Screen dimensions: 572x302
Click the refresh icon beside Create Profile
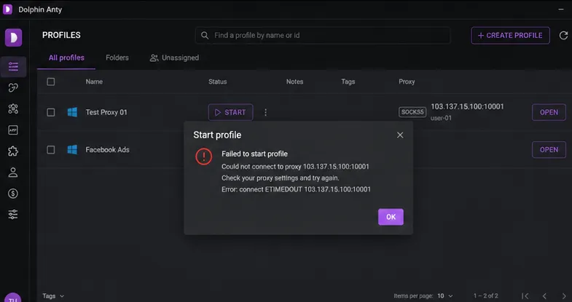tap(563, 36)
